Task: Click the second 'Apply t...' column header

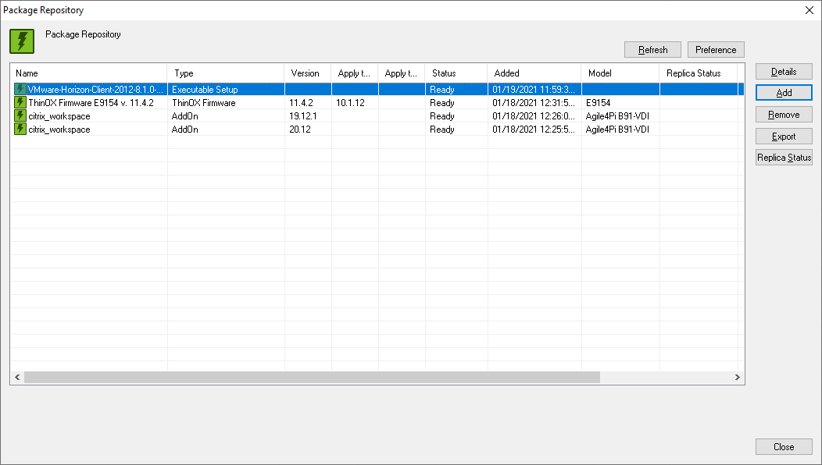Action: coord(402,73)
